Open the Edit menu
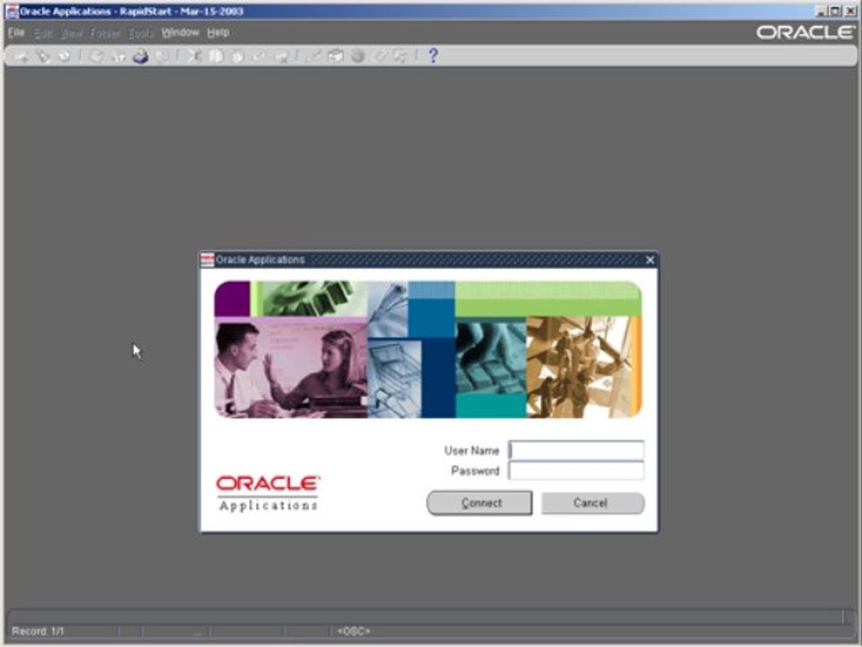The width and height of the screenshot is (862, 647). point(43,33)
